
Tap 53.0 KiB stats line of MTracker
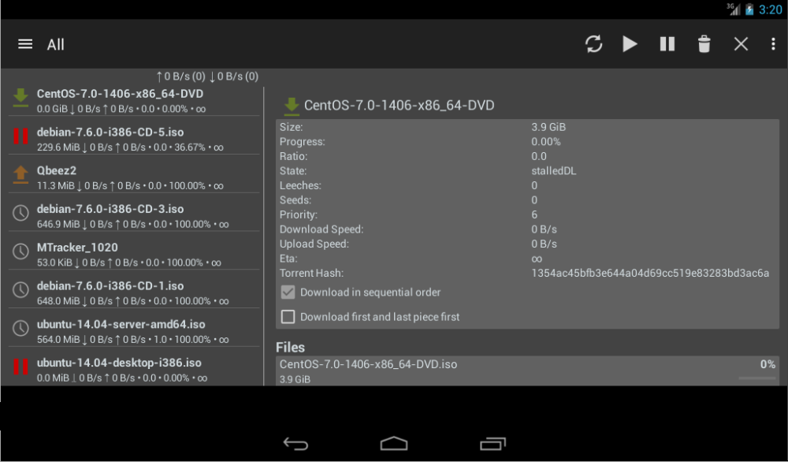tap(128, 263)
